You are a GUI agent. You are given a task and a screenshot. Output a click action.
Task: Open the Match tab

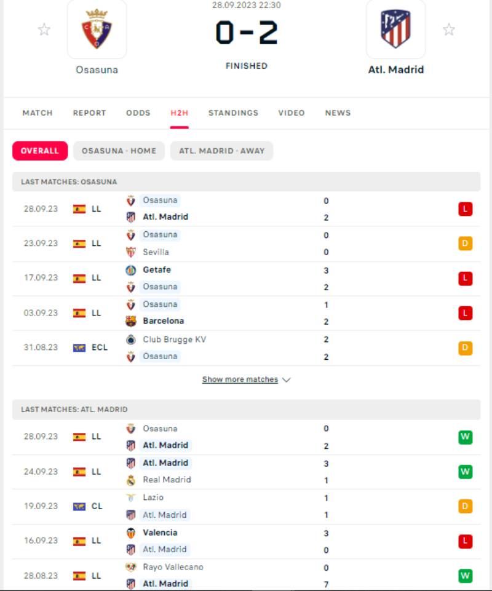[x=38, y=113]
